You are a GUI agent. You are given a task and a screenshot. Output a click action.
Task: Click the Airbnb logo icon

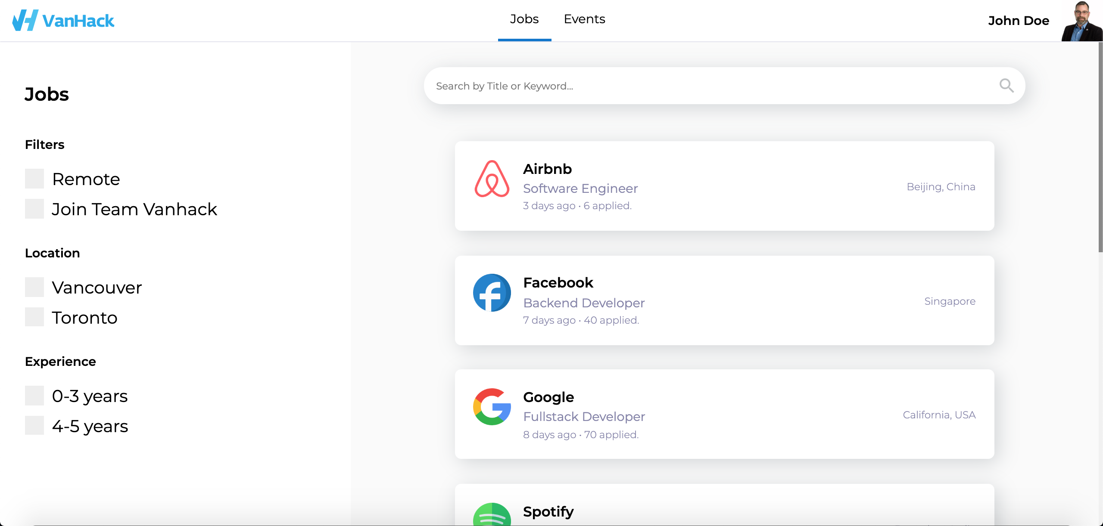(492, 179)
